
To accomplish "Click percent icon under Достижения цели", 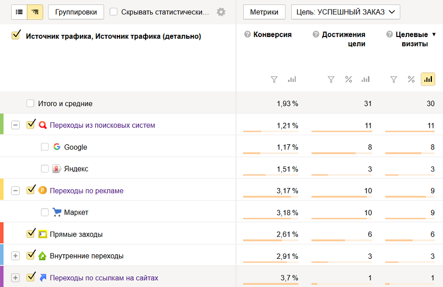I will 348,80.
